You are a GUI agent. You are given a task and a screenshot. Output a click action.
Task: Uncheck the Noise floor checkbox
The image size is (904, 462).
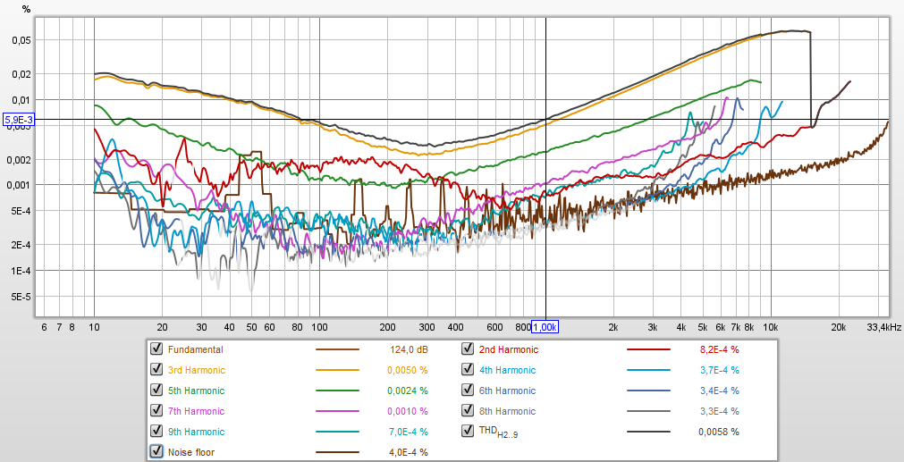(156, 451)
